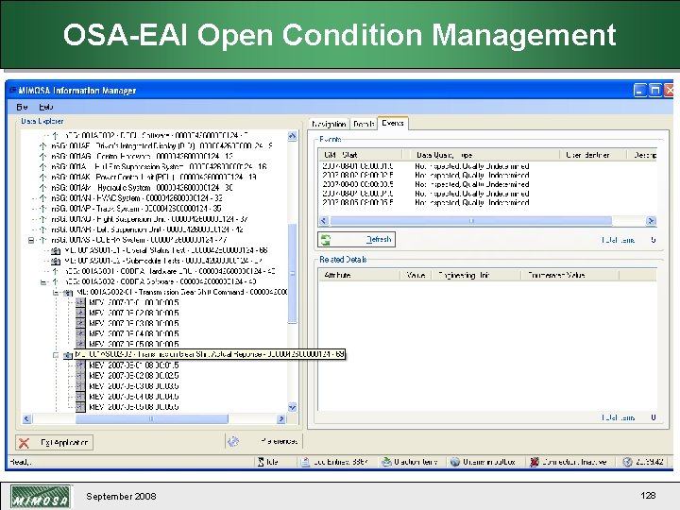Click Events list scroll-right arrow
The width and height of the screenshot is (680, 510).
(x=651, y=221)
